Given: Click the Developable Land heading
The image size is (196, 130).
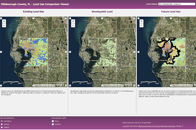Looking at the screenshot, I should tap(102, 11).
